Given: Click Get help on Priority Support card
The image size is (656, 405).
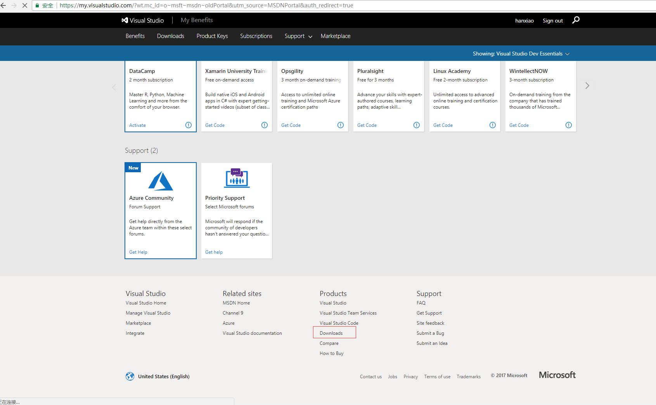Looking at the screenshot, I should [214, 252].
